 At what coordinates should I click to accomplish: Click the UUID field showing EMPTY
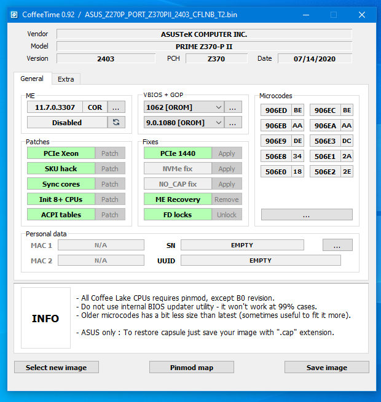click(x=261, y=260)
